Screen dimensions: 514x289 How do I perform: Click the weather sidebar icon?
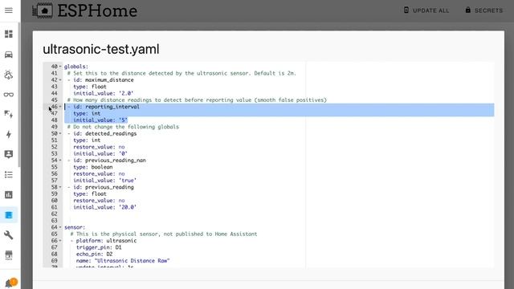tap(9, 75)
